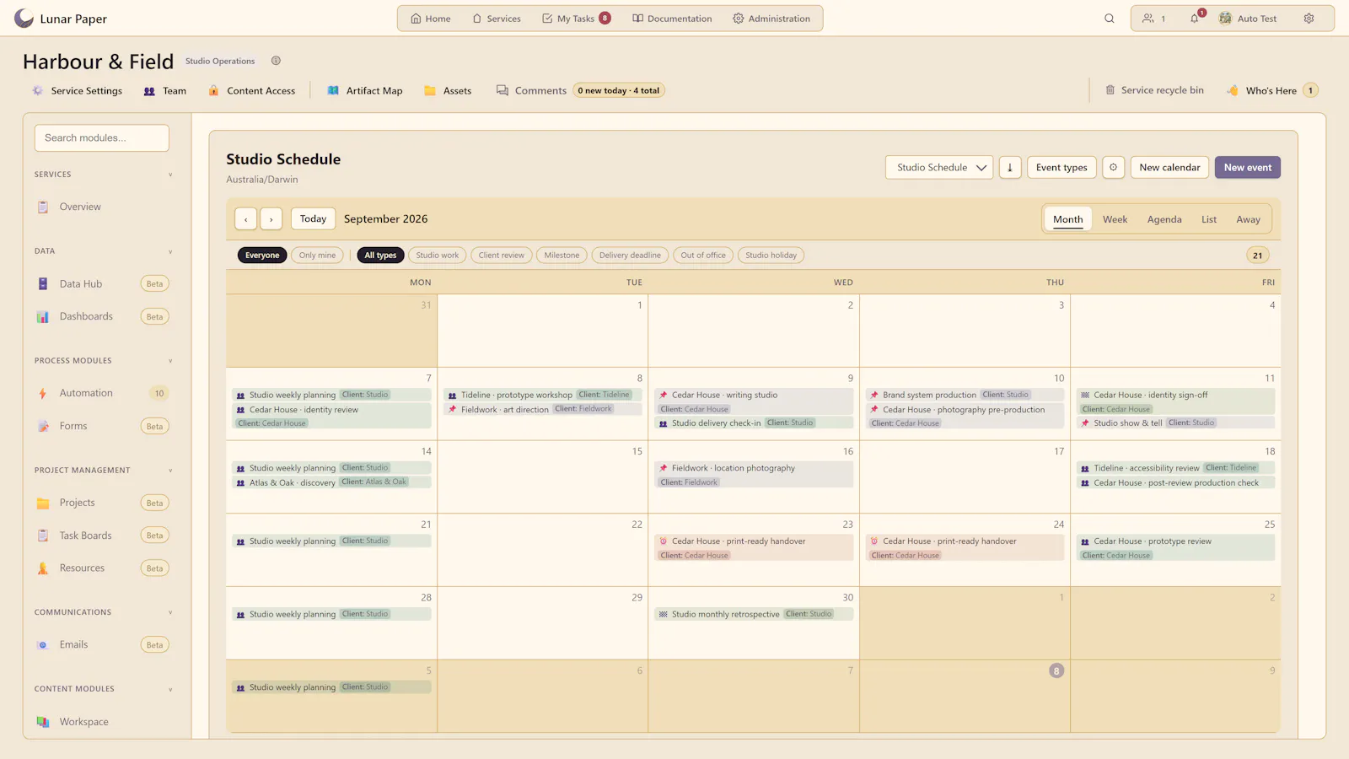
Task: Switch to the Week view tab
Action: pos(1115,219)
